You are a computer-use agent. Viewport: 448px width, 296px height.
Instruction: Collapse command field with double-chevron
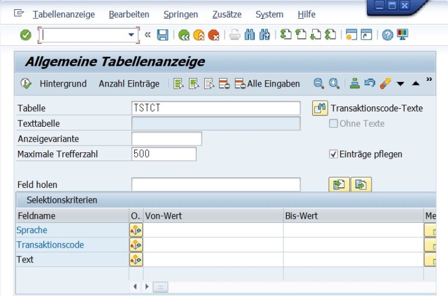148,35
